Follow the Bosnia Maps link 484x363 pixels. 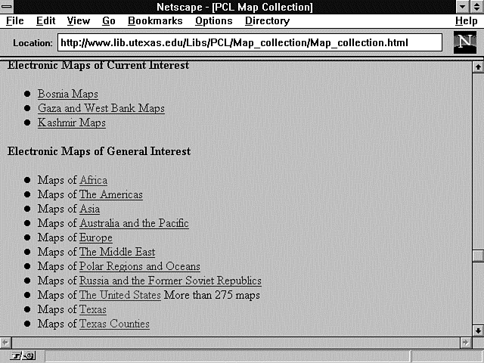tap(67, 95)
